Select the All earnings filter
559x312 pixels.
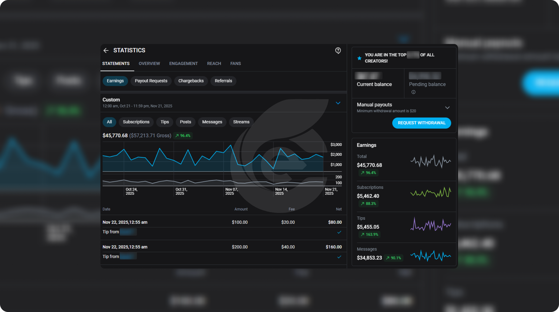pyautogui.click(x=109, y=122)
